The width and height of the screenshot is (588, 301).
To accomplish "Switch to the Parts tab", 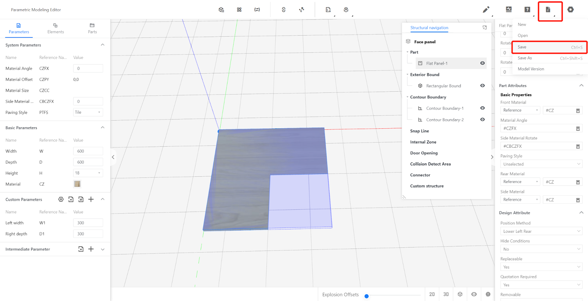I will (x=92, y=29).
